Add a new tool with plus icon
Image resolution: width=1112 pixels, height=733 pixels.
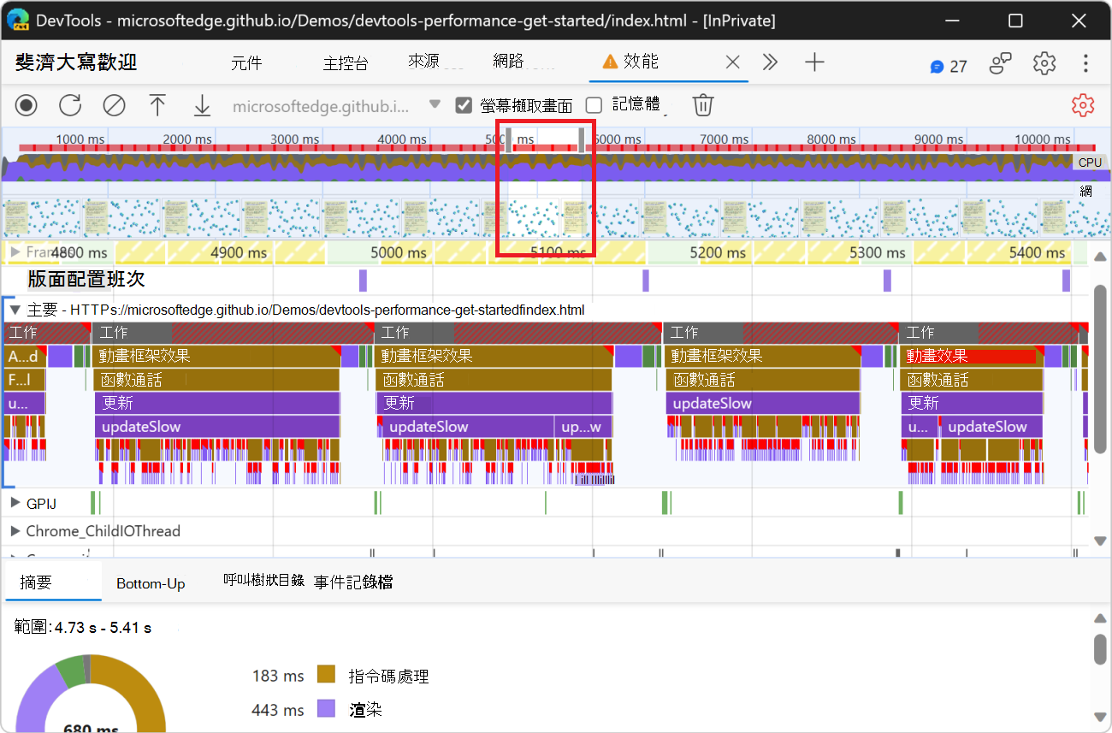[x=814, y=62]
